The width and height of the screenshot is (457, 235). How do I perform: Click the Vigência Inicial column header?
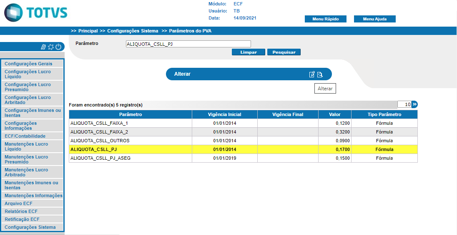[x=224, y=114]
